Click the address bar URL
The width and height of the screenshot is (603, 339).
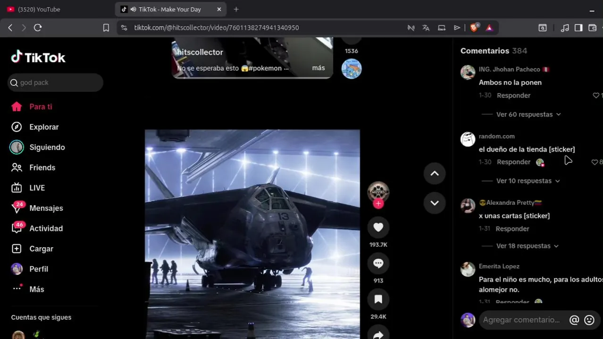coord(217,28)
